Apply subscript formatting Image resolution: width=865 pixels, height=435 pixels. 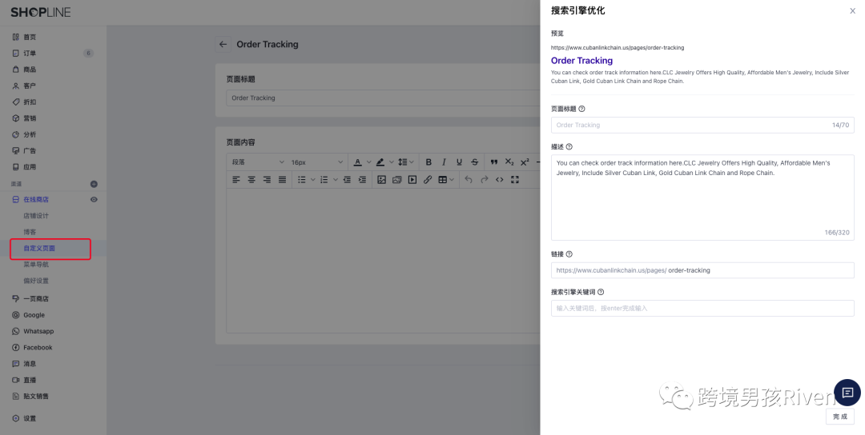click(509, 162)
